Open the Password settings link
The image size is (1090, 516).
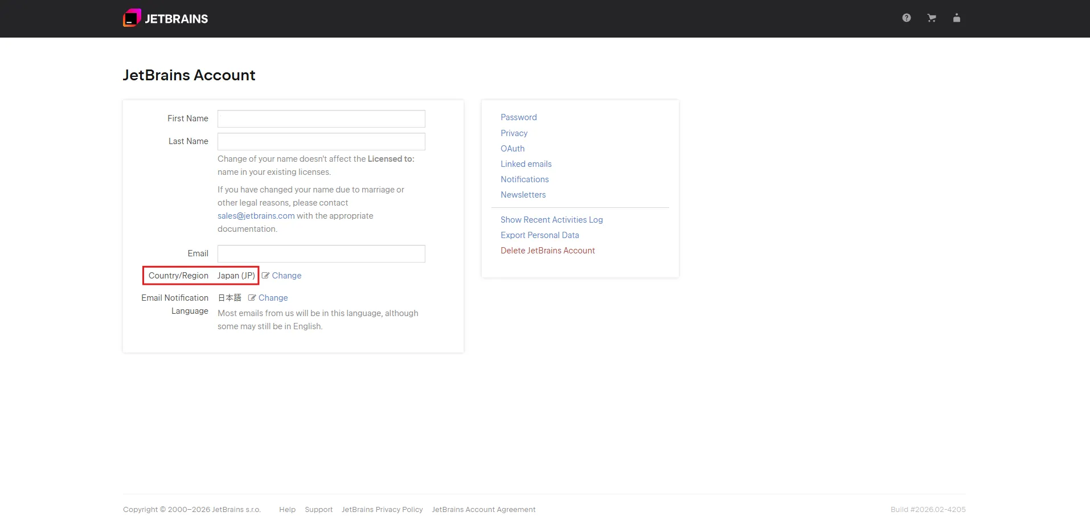519,117
